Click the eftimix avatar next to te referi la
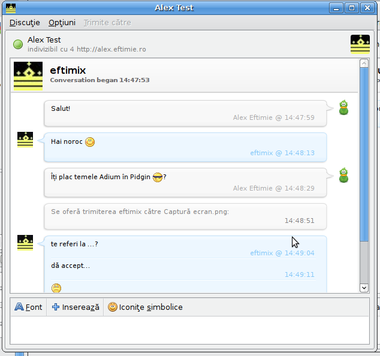 point(25,242)
